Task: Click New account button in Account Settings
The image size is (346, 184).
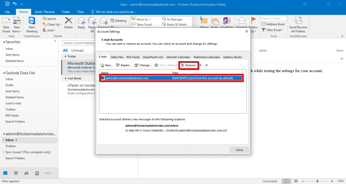Action: [106, 65]
